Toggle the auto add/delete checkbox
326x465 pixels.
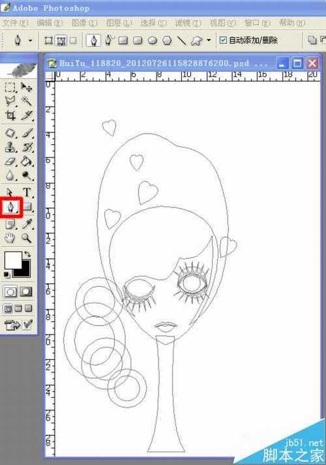tap(223, 40)
